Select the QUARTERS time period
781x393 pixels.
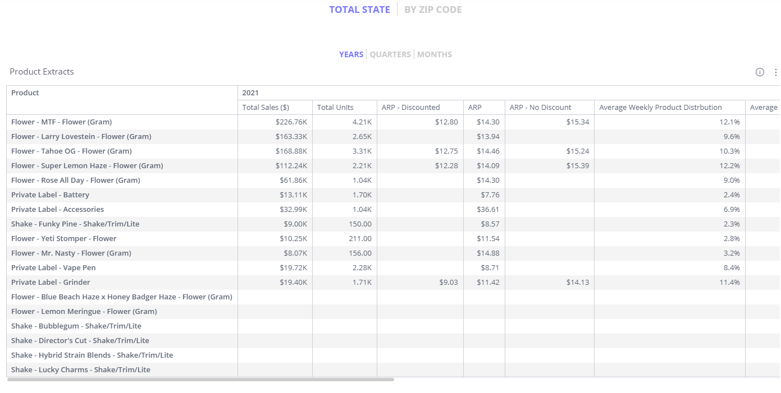[x=390, y=54]
